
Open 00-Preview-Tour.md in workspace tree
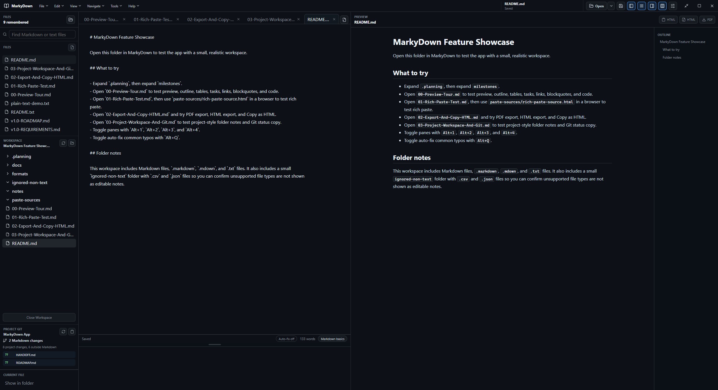tap(39, 209)
